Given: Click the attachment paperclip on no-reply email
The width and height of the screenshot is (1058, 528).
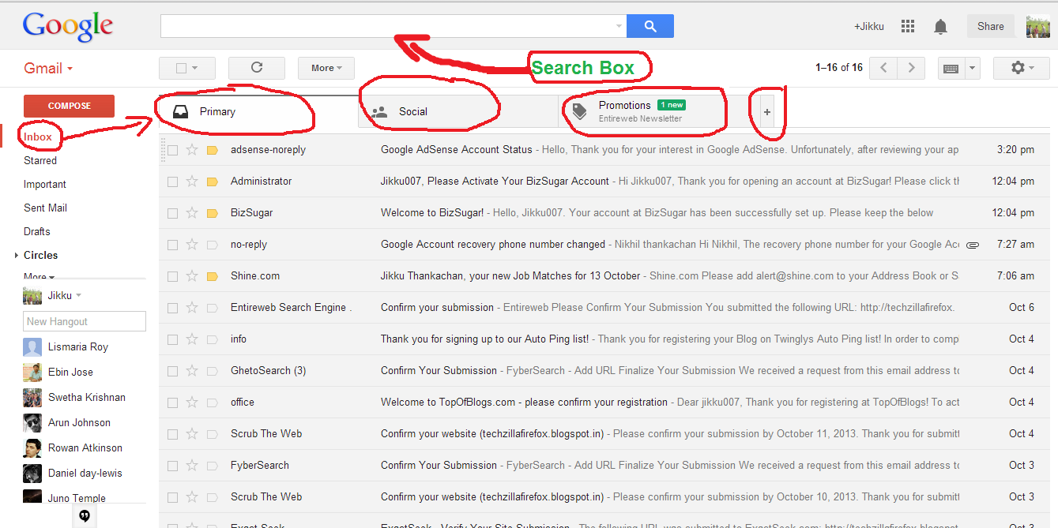Looking at the screenshot, I should pos(973,245).
